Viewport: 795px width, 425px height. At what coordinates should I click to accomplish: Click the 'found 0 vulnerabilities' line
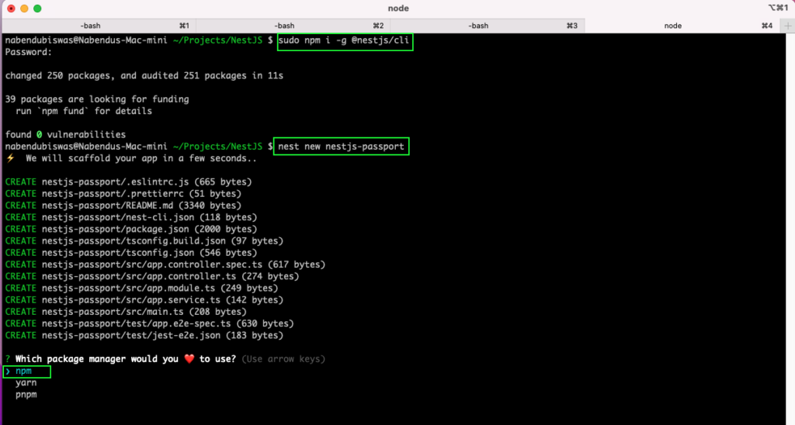point(65,135)
